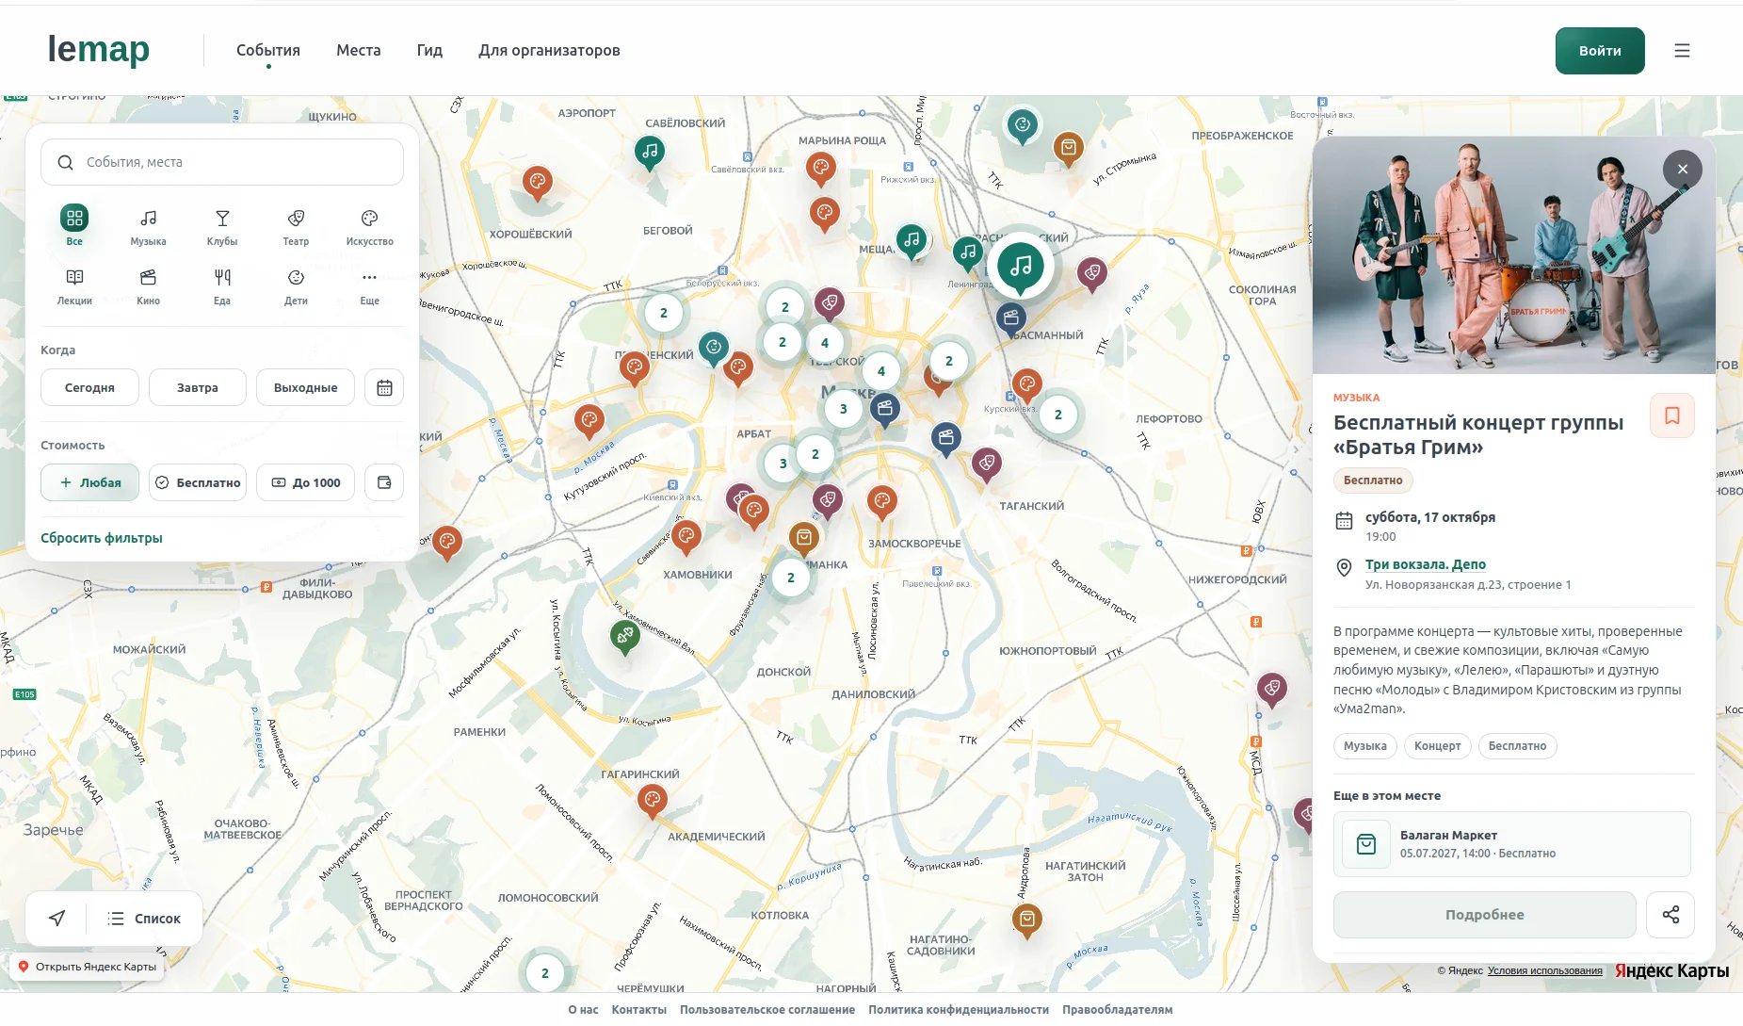Select the 'Все' category filter

point(74,226)
